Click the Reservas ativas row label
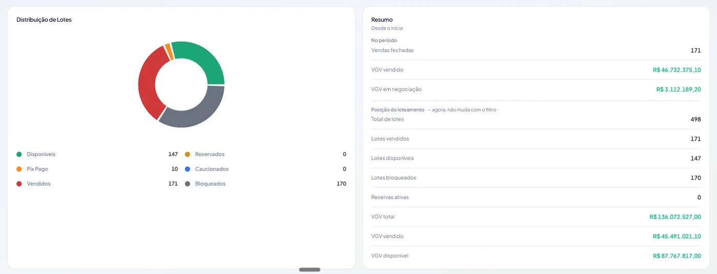The width and height of the screenshot is (717, 274). click(x=390, y=197)
